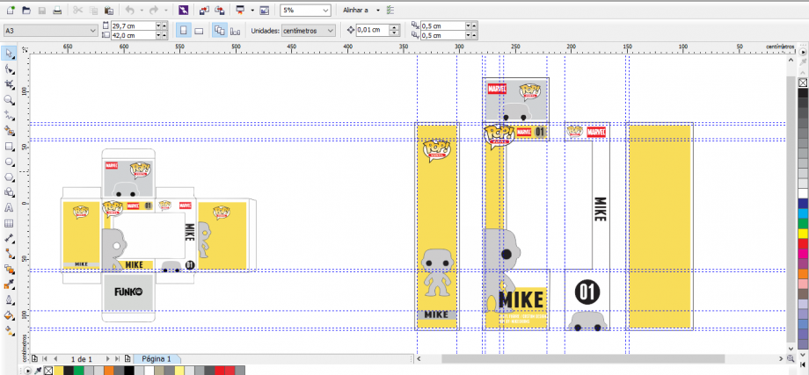Switch page to portrait orientation

[x=183, y=30]
